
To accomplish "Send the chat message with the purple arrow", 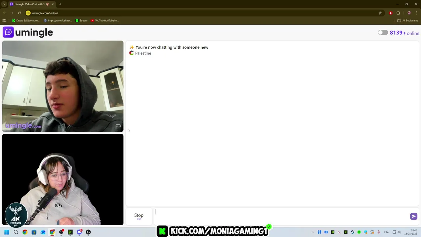I will pyautogui.click(x=413, y=216).
